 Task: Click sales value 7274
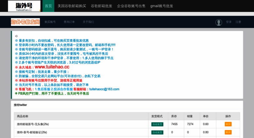coord(190,124)
